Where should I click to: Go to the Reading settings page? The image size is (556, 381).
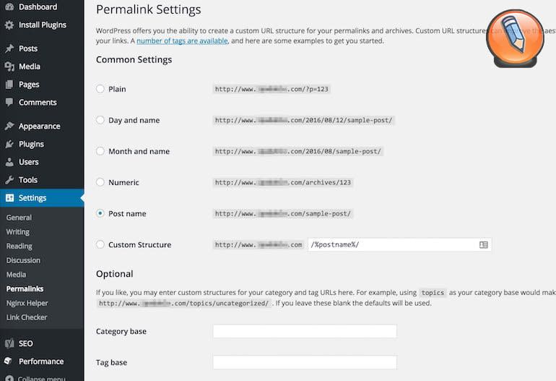[19, 246]
